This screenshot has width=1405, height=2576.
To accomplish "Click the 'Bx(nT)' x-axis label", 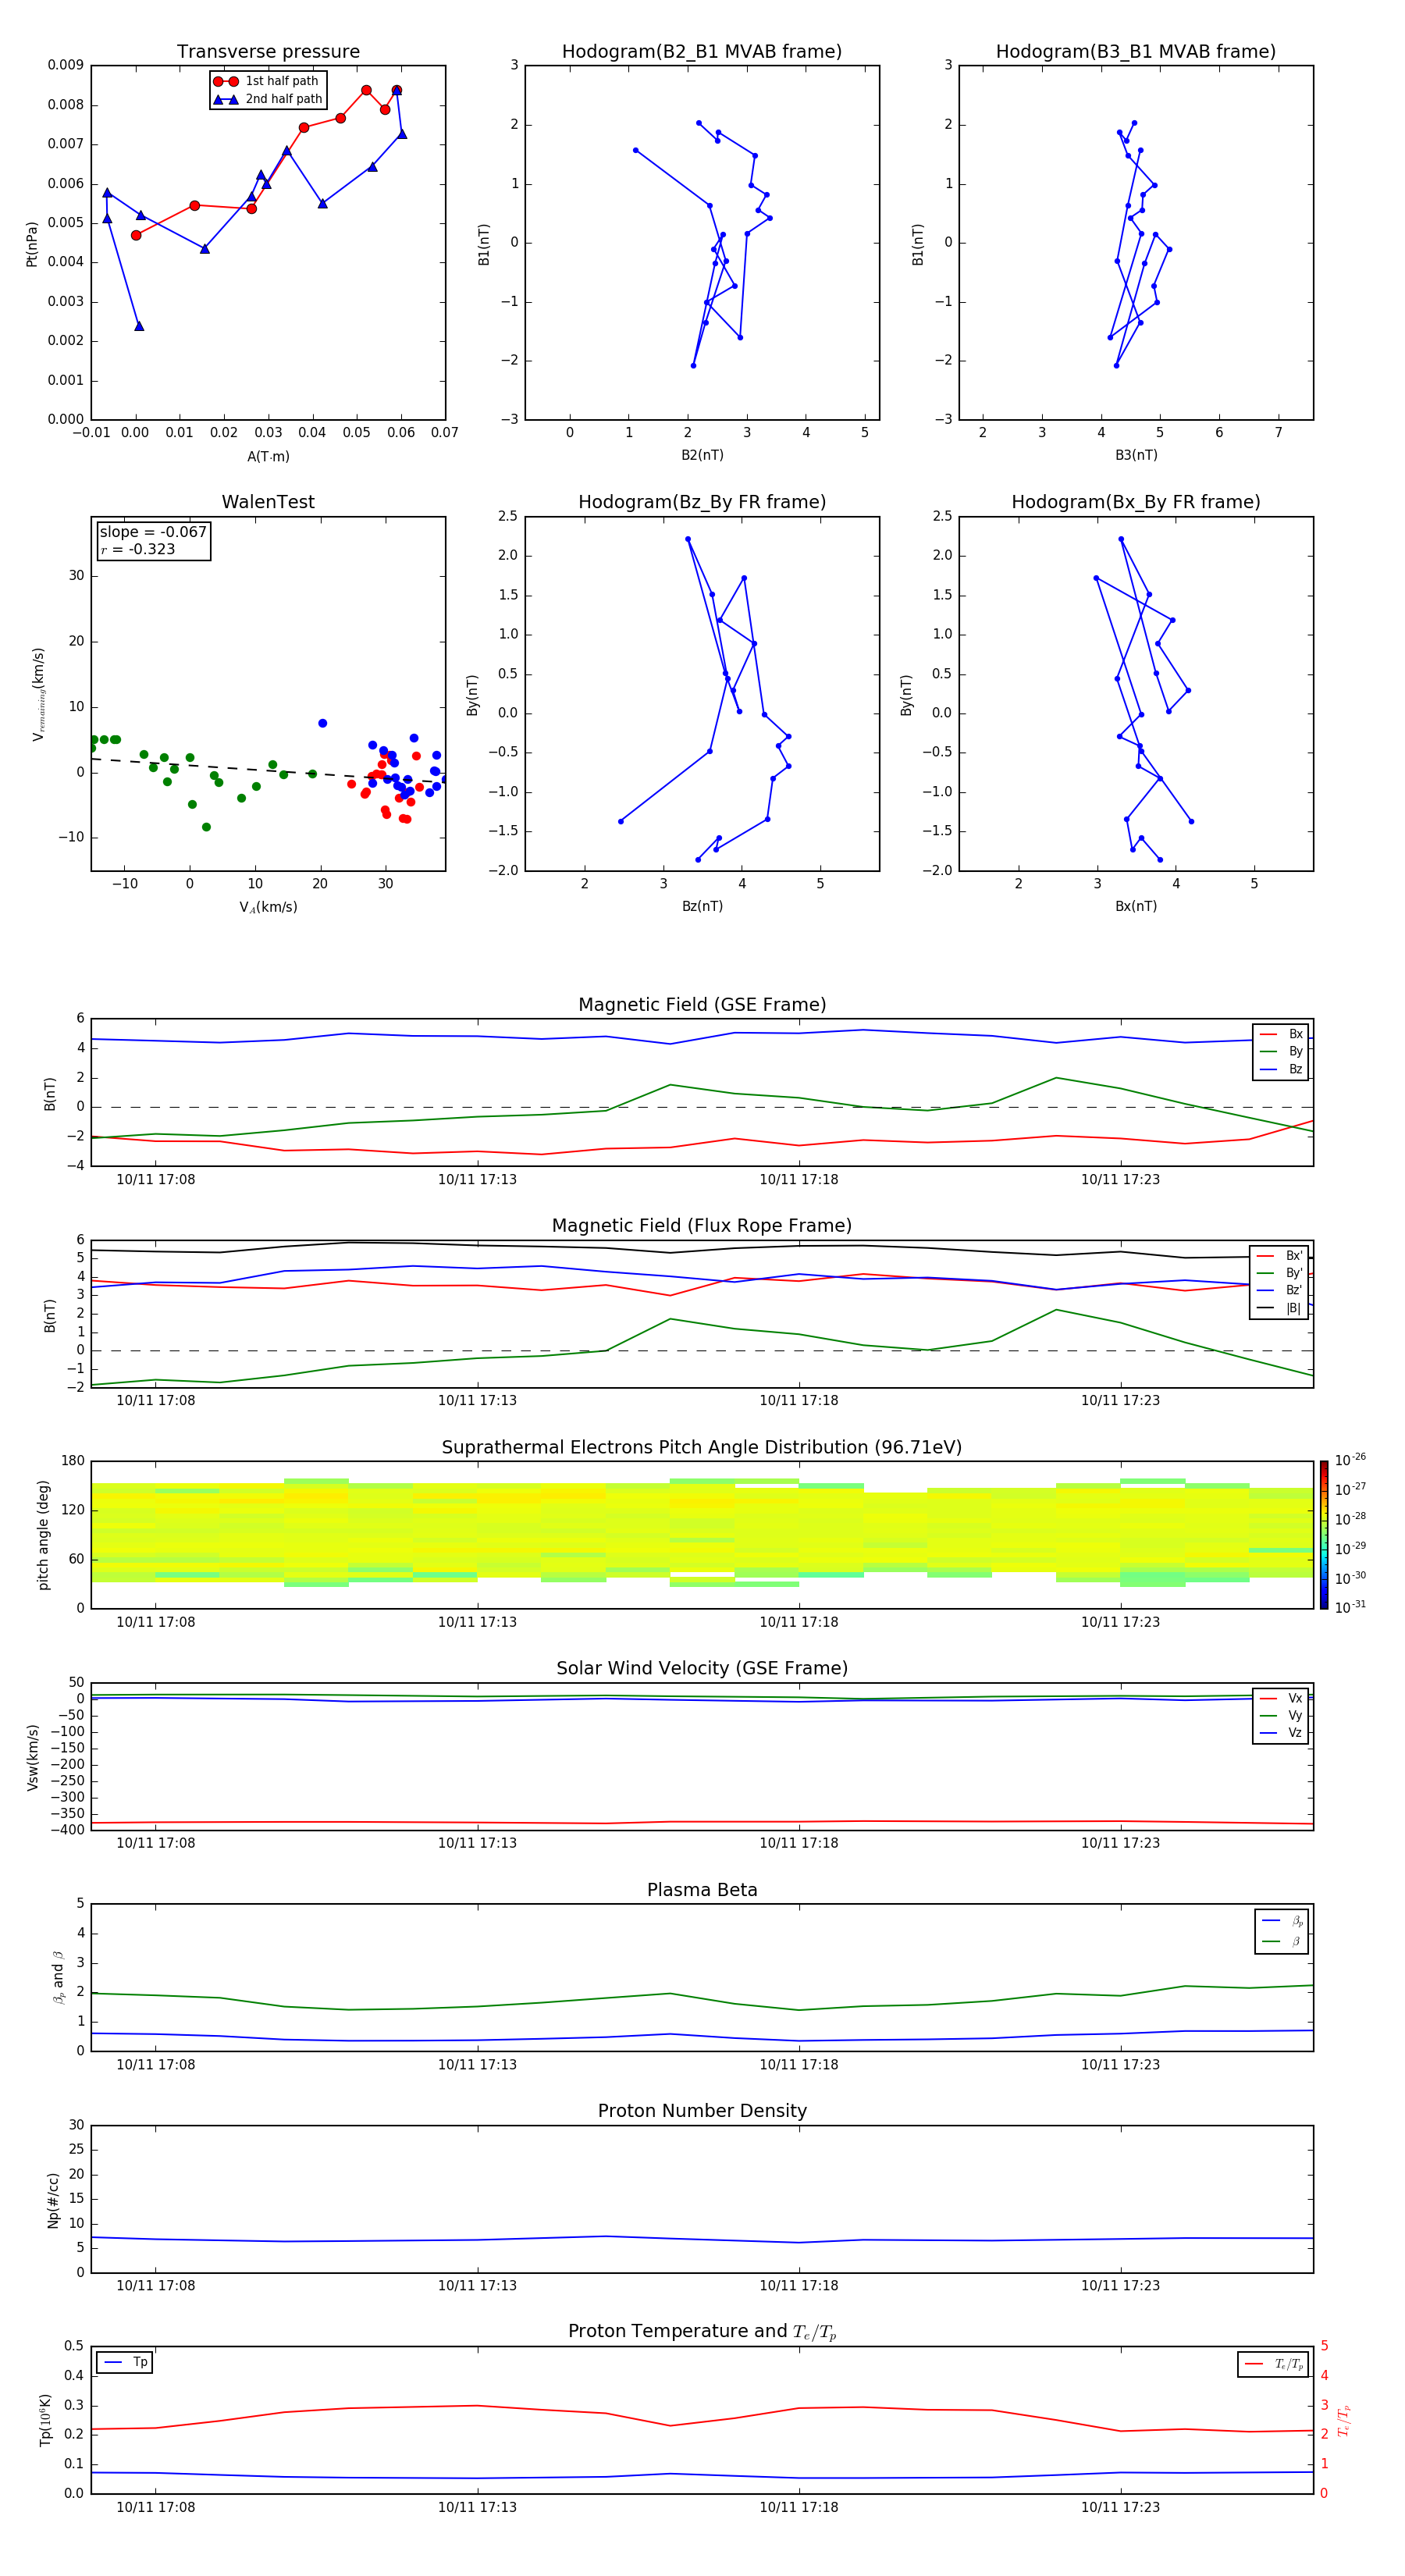I will tap(1136, 906).
